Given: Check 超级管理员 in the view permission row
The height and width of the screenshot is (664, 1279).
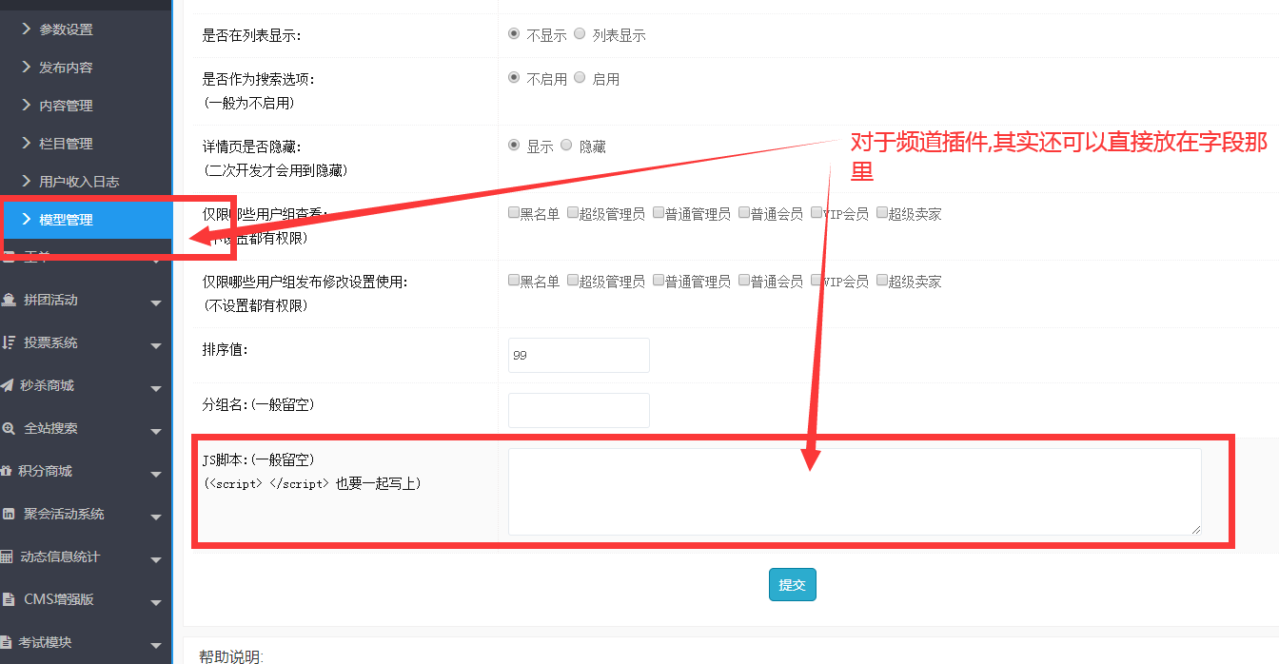Looking at the screenshot, I should pyautogui.click(x=573, y=213).
